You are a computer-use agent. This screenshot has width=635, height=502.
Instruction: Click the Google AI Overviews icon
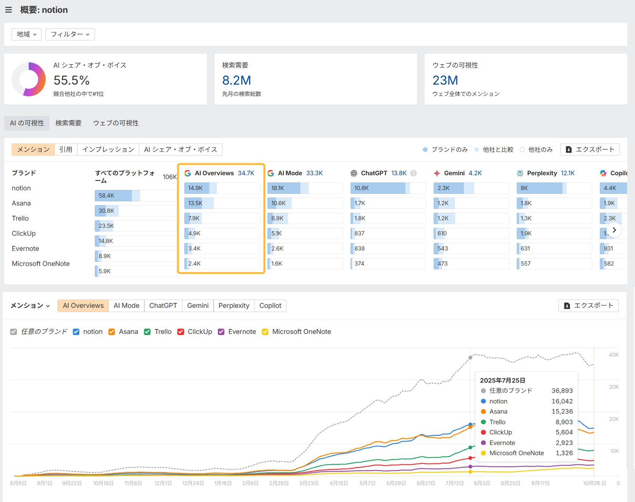(188, 173)
